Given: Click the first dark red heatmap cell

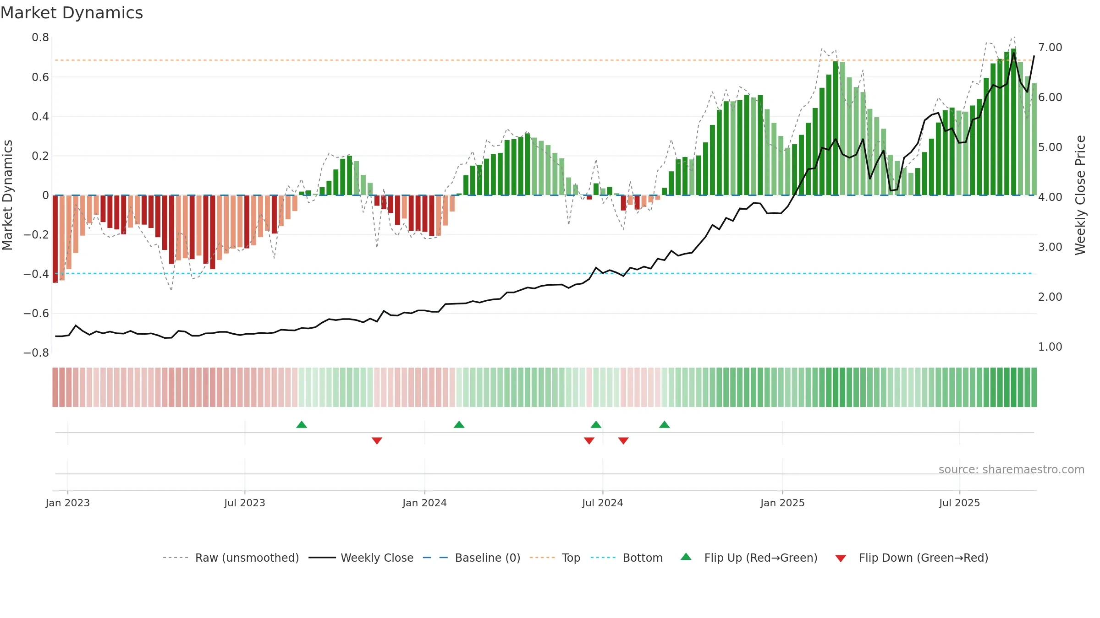Looking at the screenshot, I should (55, 387).
